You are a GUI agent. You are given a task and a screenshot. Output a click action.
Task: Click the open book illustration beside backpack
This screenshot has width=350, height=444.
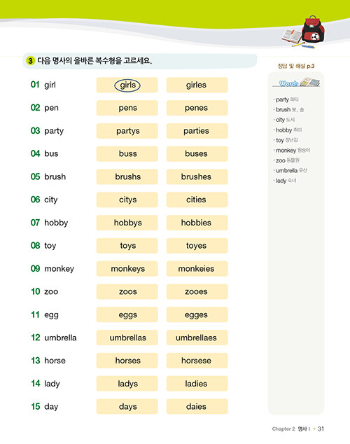(292, 36)
